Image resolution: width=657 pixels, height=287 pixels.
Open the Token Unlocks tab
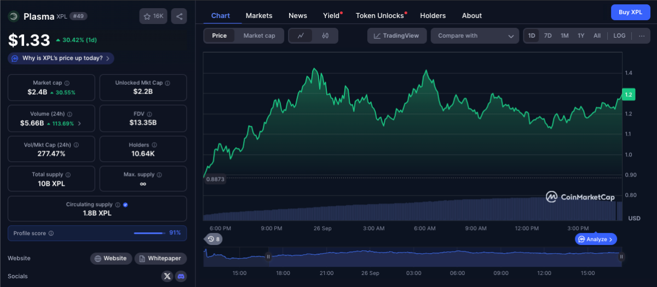[379, 16]
